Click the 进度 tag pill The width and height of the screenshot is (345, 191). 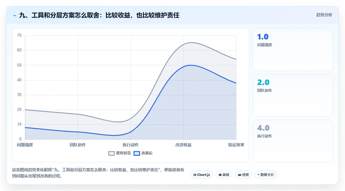(243, 175)
